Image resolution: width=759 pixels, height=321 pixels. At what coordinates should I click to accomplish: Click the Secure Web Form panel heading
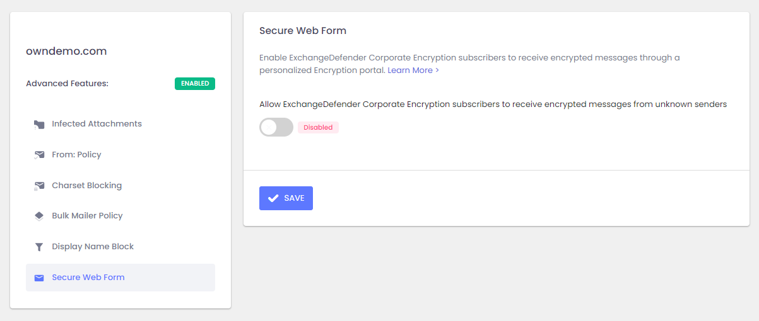303,31
